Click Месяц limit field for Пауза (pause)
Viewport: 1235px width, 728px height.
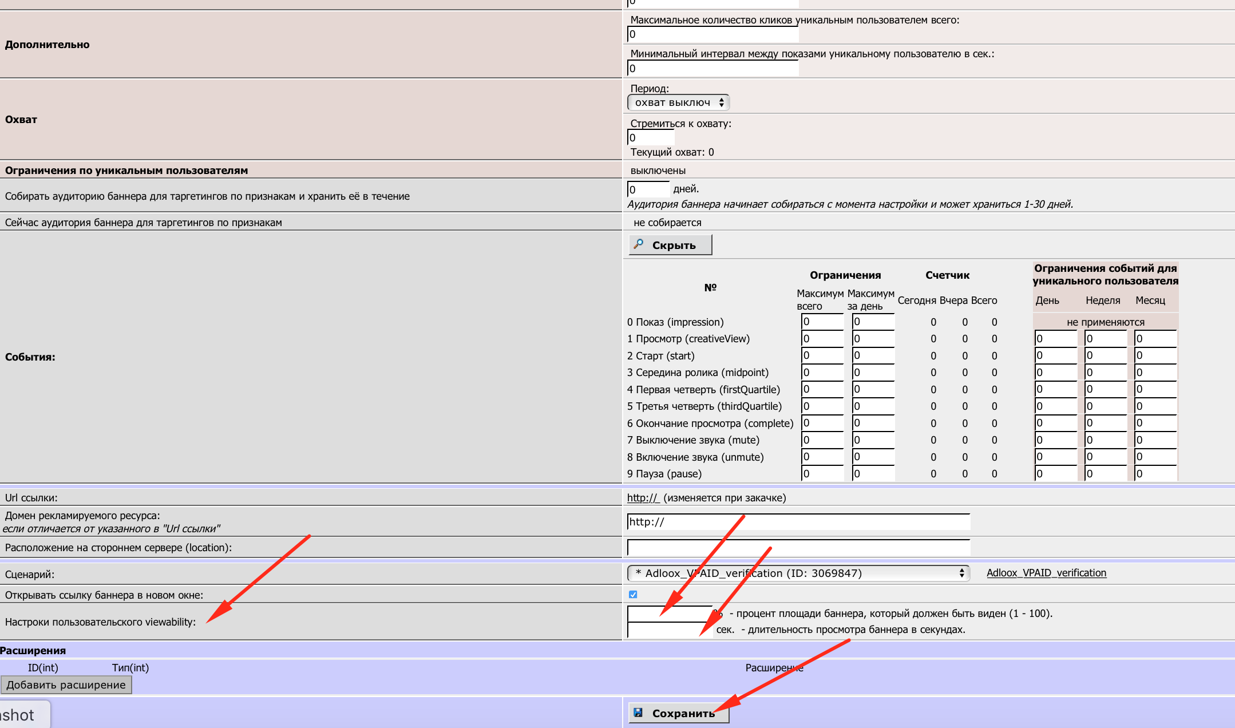(1156, 474)
